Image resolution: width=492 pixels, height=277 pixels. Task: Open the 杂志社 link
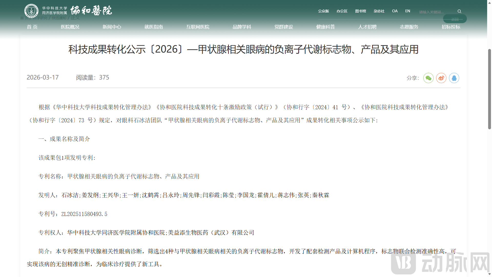point(379,11)
